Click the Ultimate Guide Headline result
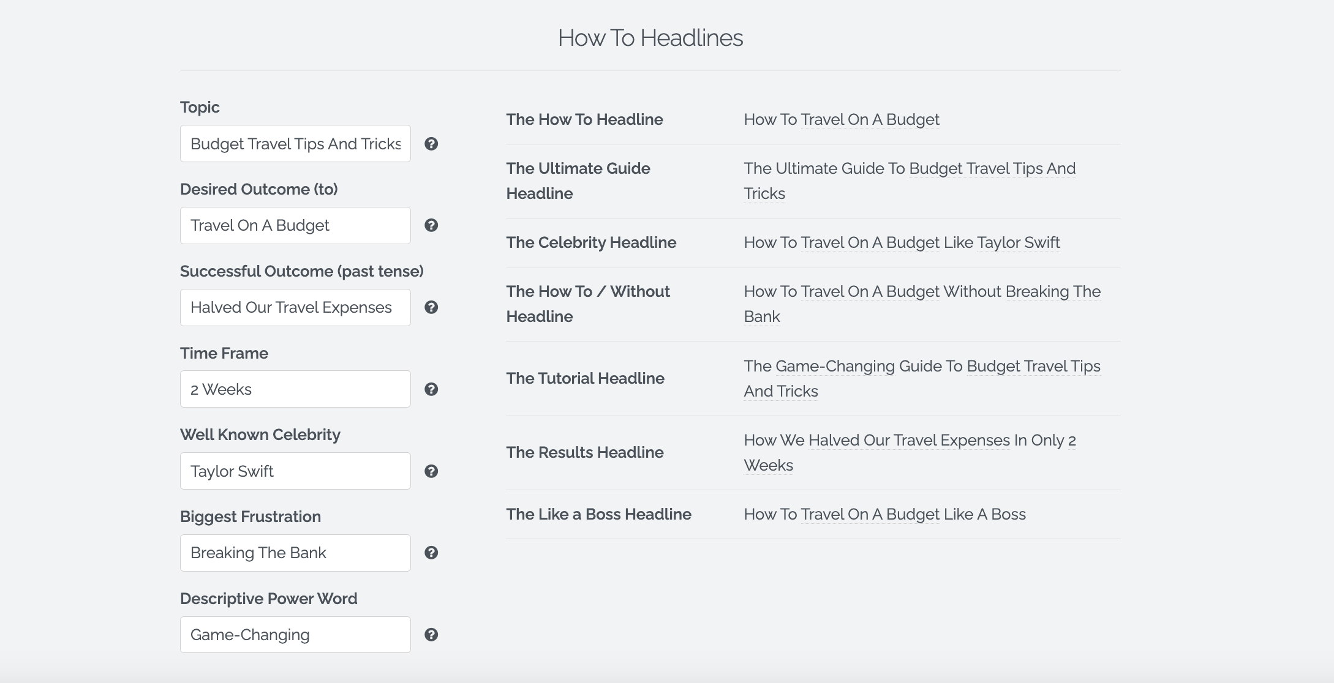The height and width of the screenshot is (683, 1334). (x=909, y=181)
